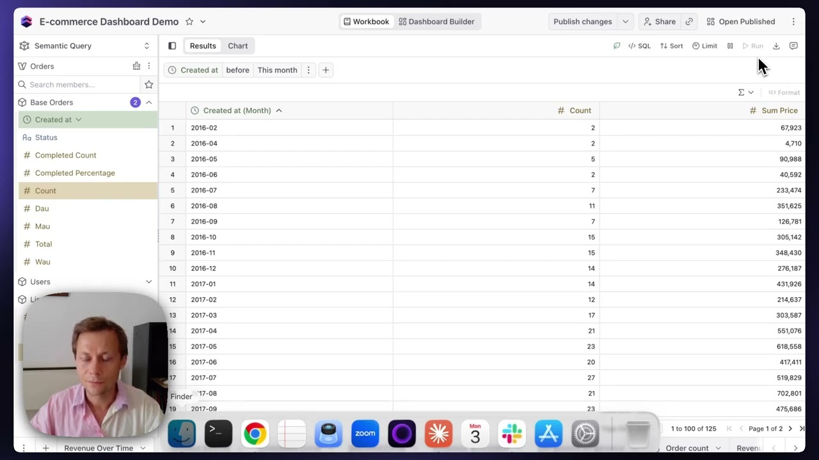819x460 pixels.
Task: Select the Results tab
Action: click(x=203, y=46)
